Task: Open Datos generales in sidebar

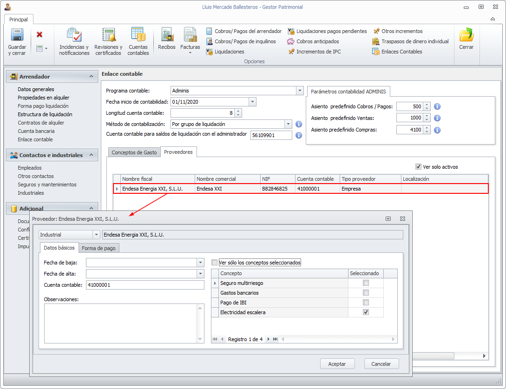Action: (x=36, y=89)
